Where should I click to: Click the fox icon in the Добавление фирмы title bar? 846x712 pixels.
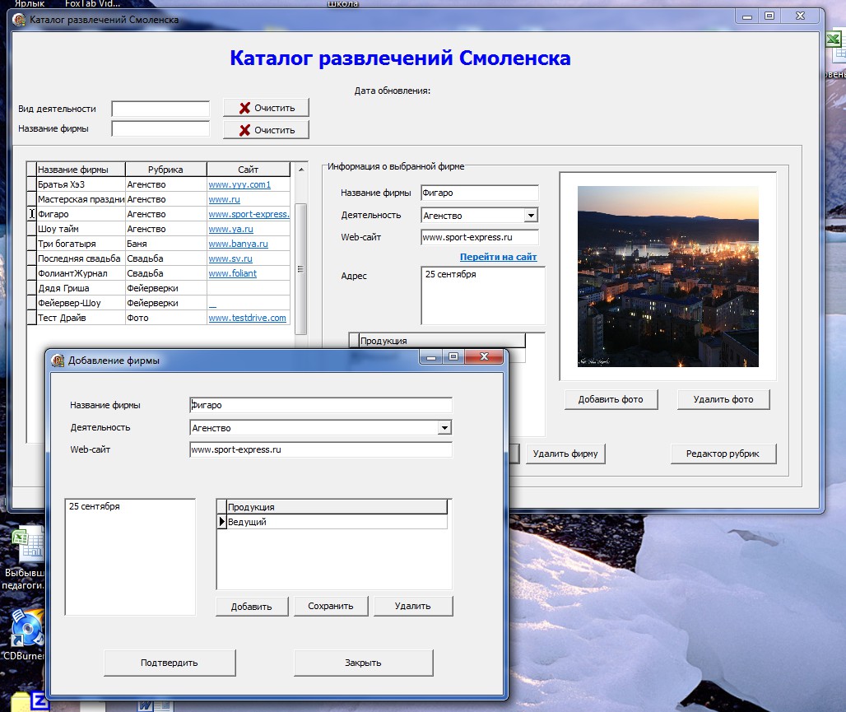point(58,360)
